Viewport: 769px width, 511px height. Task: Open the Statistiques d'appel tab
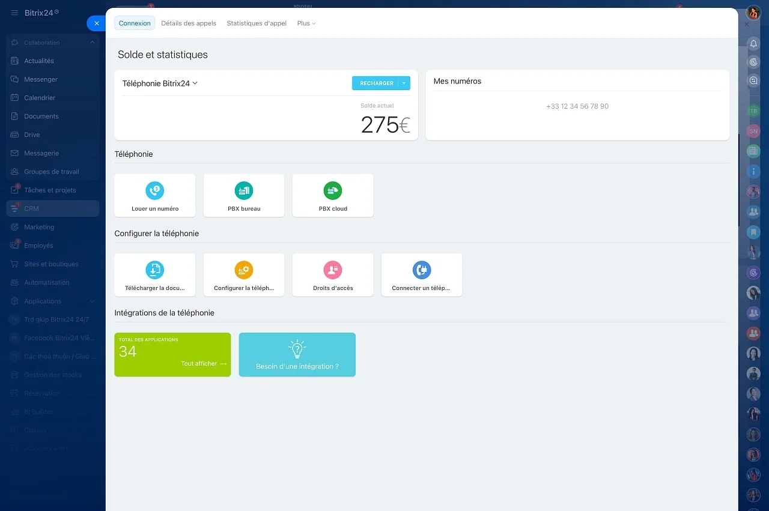[x=257, y=23]
